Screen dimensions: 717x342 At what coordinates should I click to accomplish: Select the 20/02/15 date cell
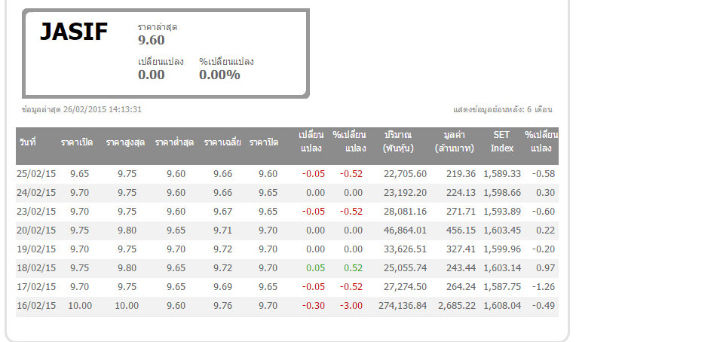[36, 231]
